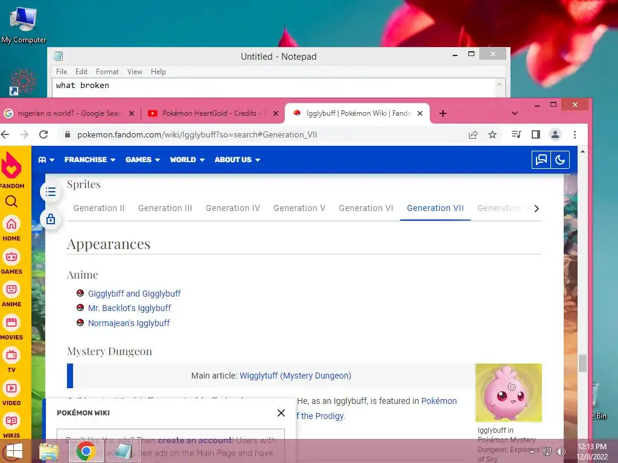Image resolution: width=618 pixels, height=463 pixels.
Task: Click the Chrome address bar URL
Action: (x=197, y=134)
